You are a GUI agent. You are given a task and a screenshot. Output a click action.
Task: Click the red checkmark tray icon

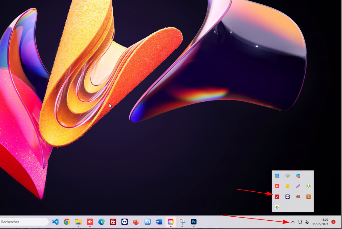pyautogui.click(x=277, y=197)
